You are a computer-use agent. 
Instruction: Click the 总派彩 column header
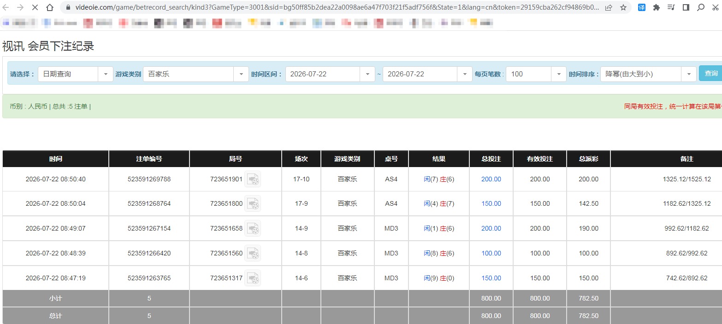[589, 159]
